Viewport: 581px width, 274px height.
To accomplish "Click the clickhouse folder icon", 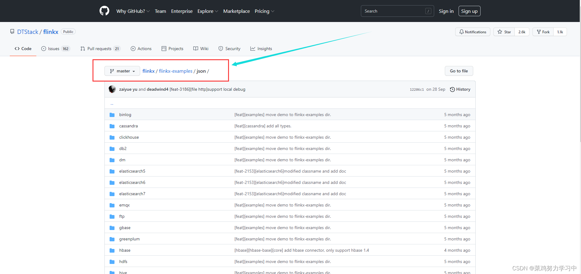I will [112, 137].
